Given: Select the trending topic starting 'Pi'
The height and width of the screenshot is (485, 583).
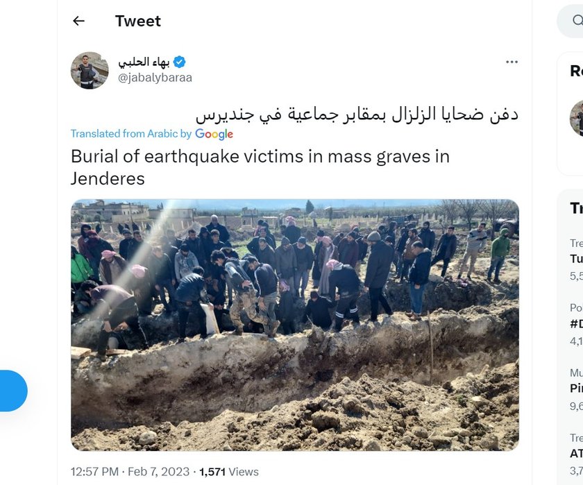Looking at the screenshot, I should [x=576, y=389].
